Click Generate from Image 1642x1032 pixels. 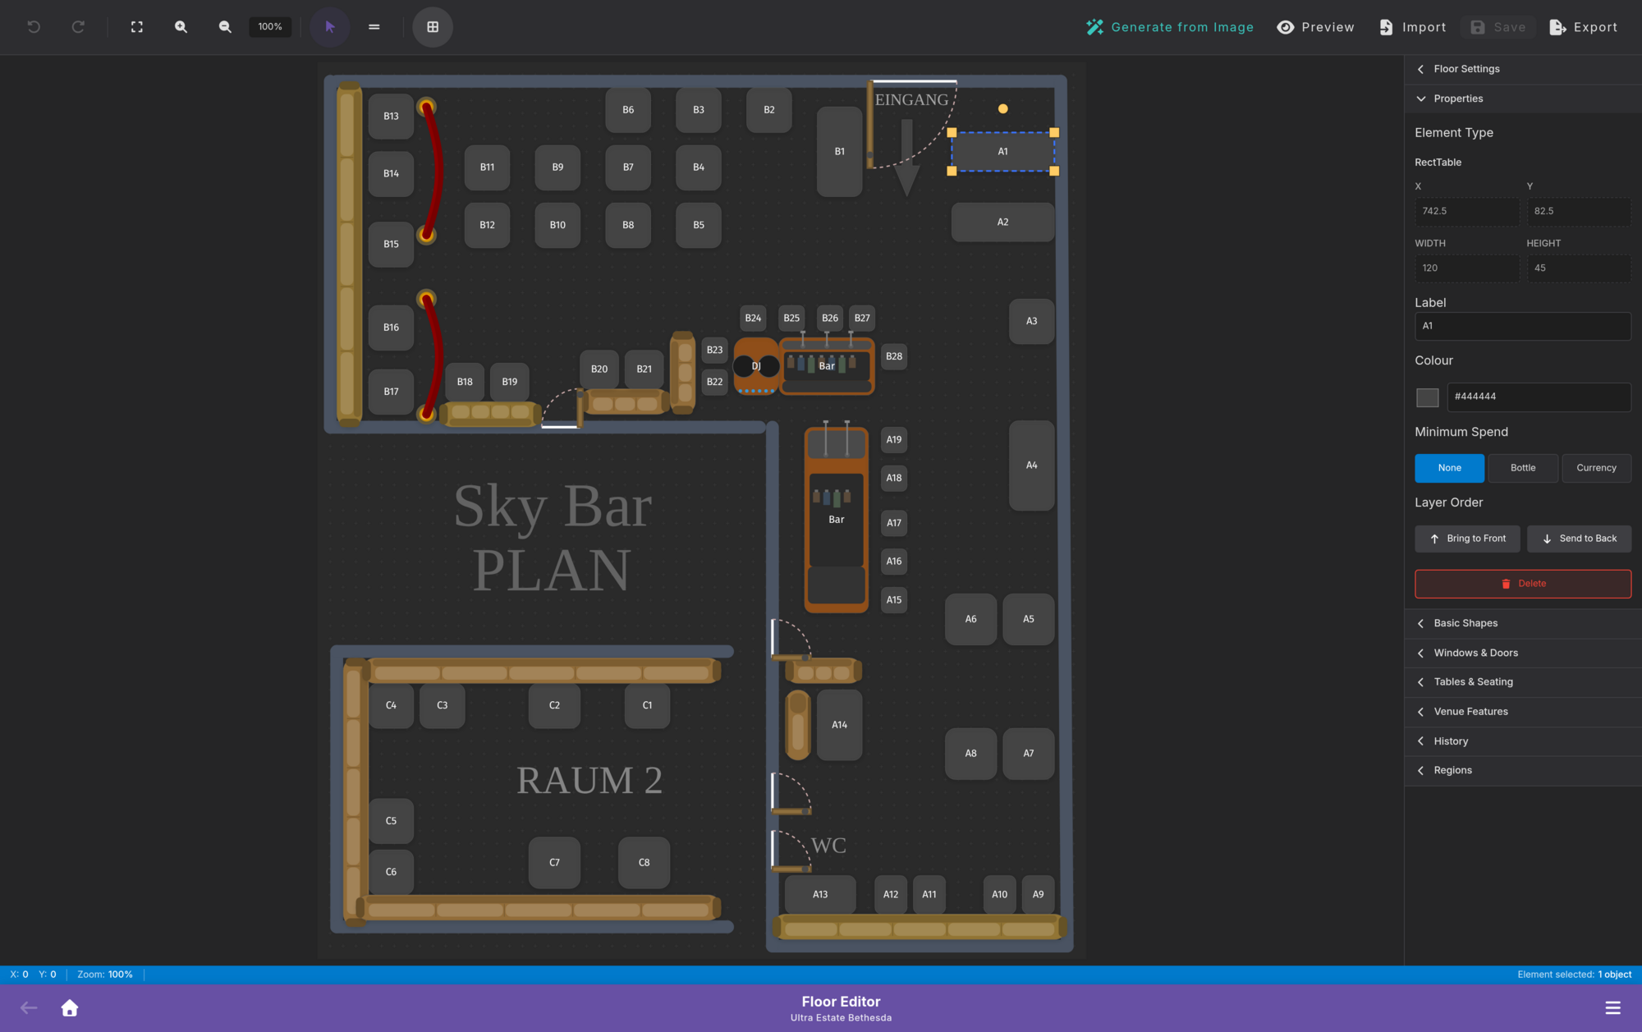click(1169, 26)
